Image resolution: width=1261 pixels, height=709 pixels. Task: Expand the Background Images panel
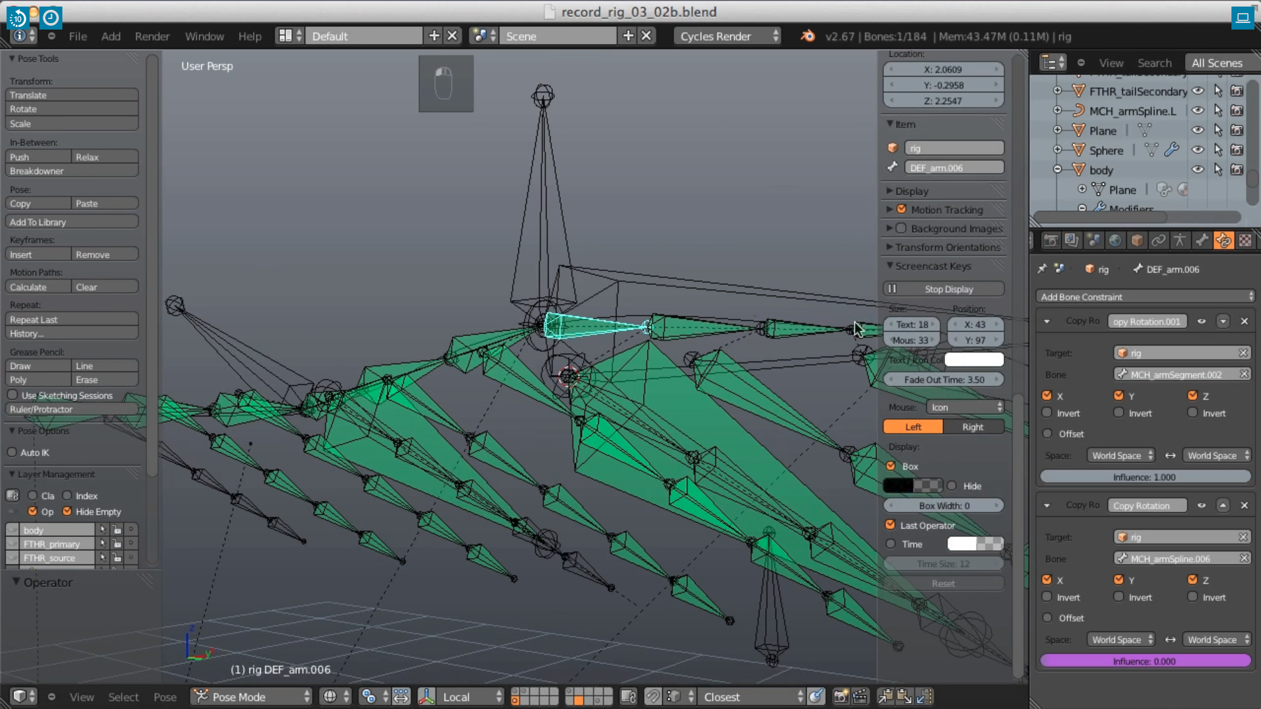click(x=956, y=228)
